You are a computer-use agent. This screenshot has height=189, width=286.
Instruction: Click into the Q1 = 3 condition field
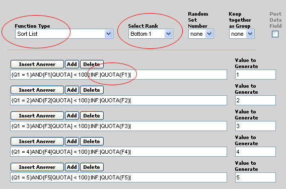118,126
